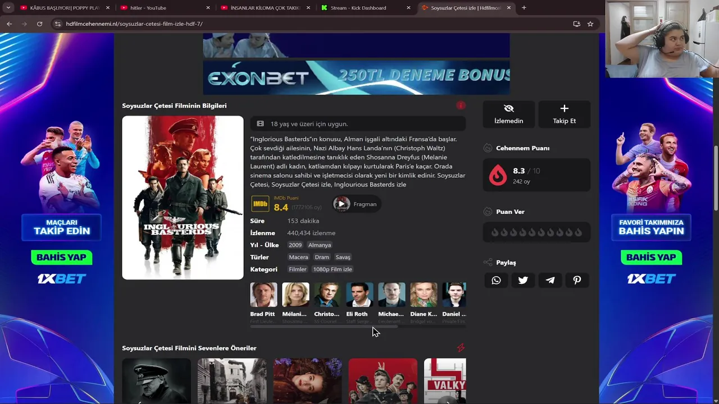Screen dimensions: 719x404
Task: Share the film via Pinterest icon
Action: (577, 280)
